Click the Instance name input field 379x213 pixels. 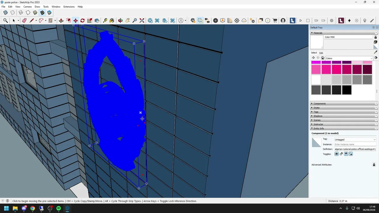coord(355,144)
